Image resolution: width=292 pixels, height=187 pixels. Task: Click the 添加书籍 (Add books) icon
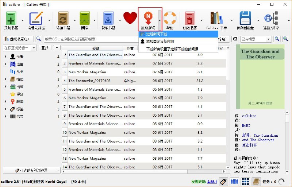(11, 19)
